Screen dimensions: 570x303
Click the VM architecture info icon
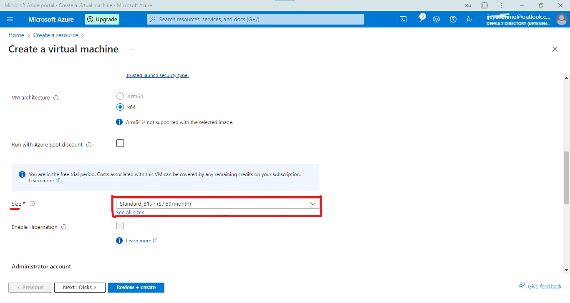click(x=56, y=98)
